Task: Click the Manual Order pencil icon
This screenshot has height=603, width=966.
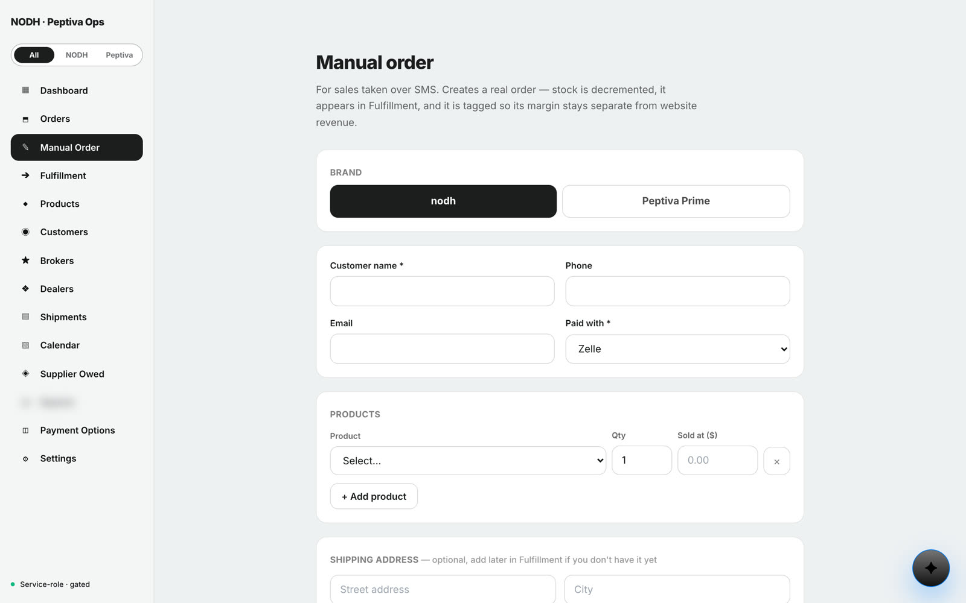Action: 25,147
